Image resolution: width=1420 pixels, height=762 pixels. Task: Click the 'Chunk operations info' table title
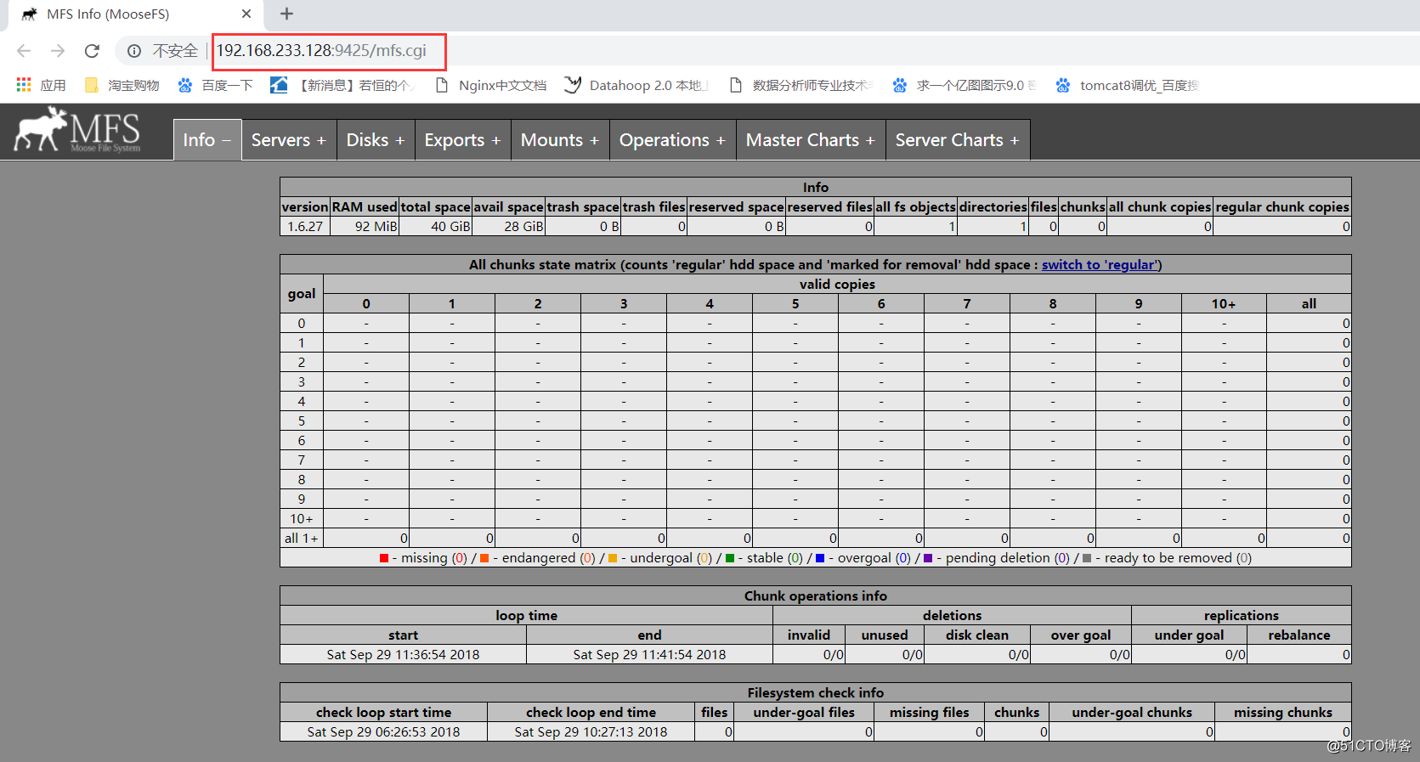click(x=816, y=596)
